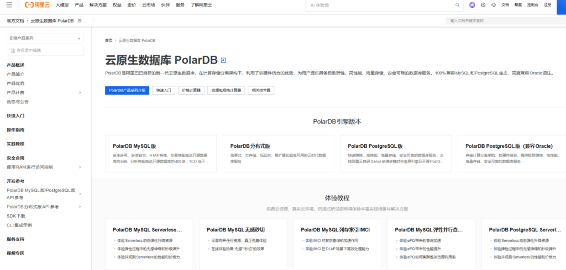The width and height of the screenshot is (566, 270).
Task: Expand PolarDB MySQL版/PostgreSQL版 API参考 chevron
Action: (80, 194)
